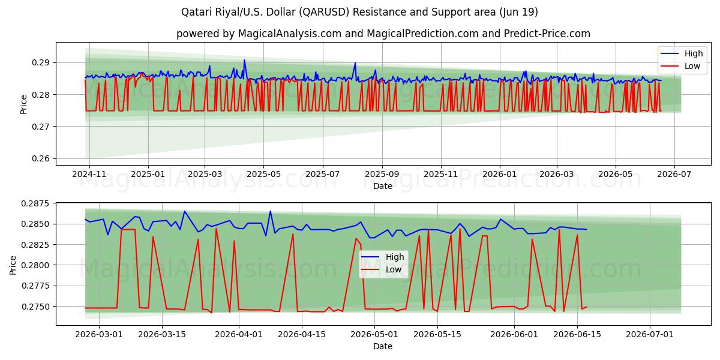Click the 2026-03 date tick on the top chart

pyautogui.click(x=556, y=173)
